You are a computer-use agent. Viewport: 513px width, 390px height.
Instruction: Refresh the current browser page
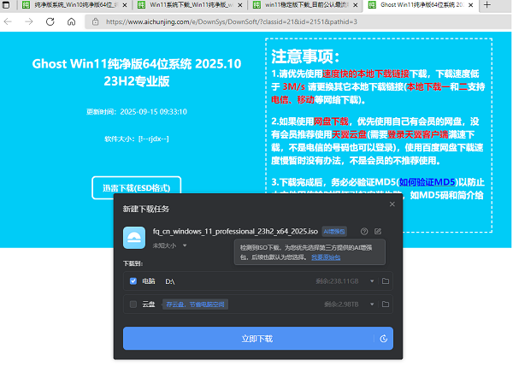tap(50, 22)
